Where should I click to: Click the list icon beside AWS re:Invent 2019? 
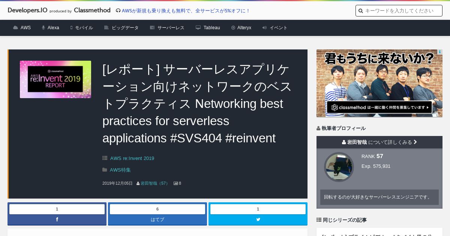105,158
